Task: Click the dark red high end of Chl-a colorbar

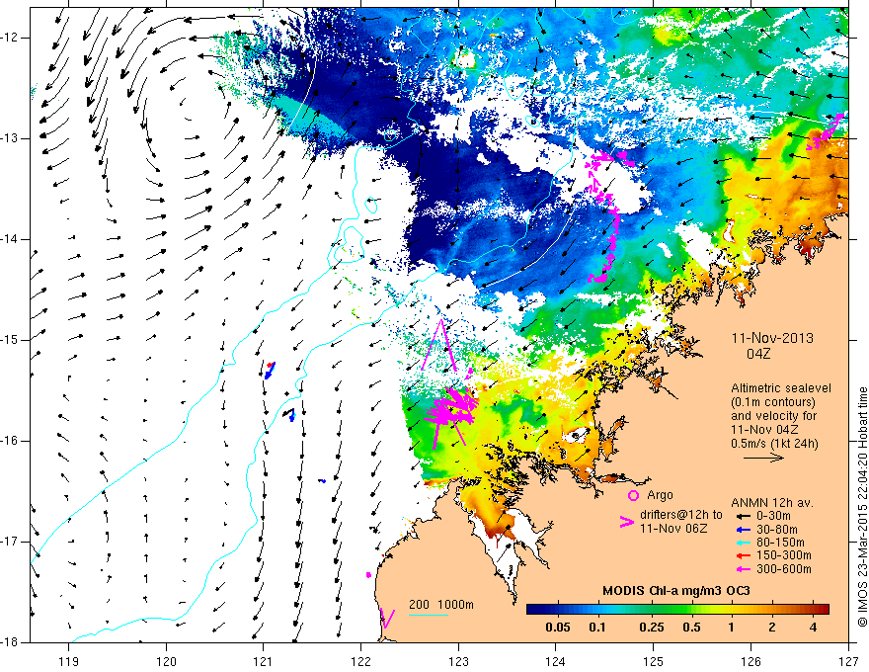Action: click(823, 610)
